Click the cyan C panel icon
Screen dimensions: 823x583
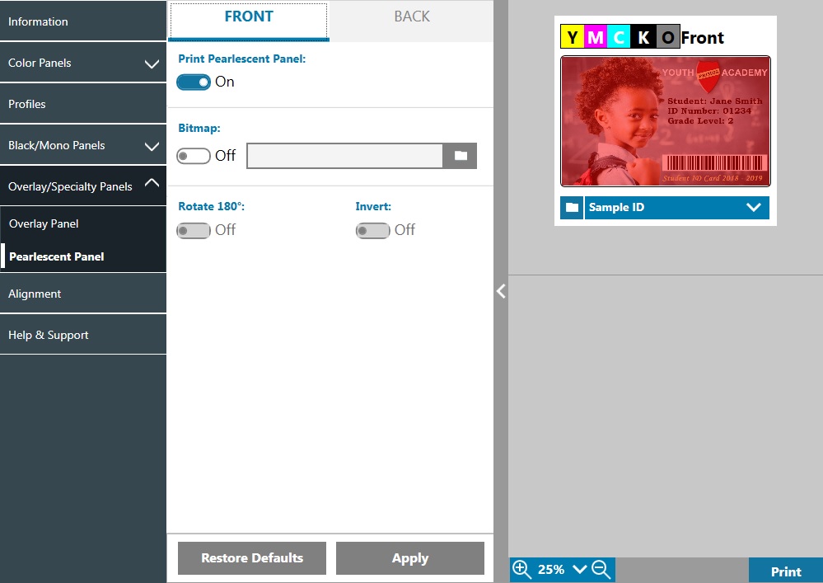tap(620, 37)
